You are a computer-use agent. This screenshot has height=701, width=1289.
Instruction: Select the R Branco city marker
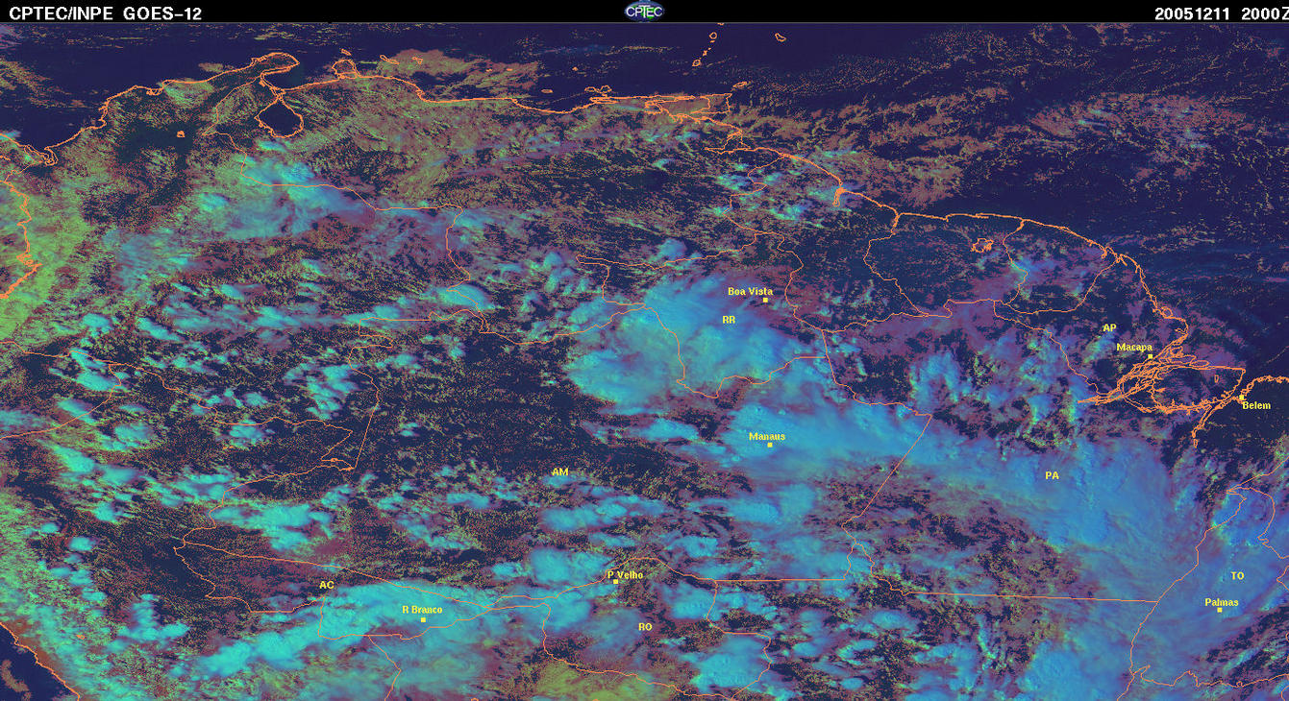click(423, 619)
